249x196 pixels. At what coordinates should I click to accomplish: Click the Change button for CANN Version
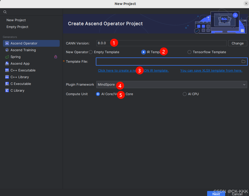[237, 43]
